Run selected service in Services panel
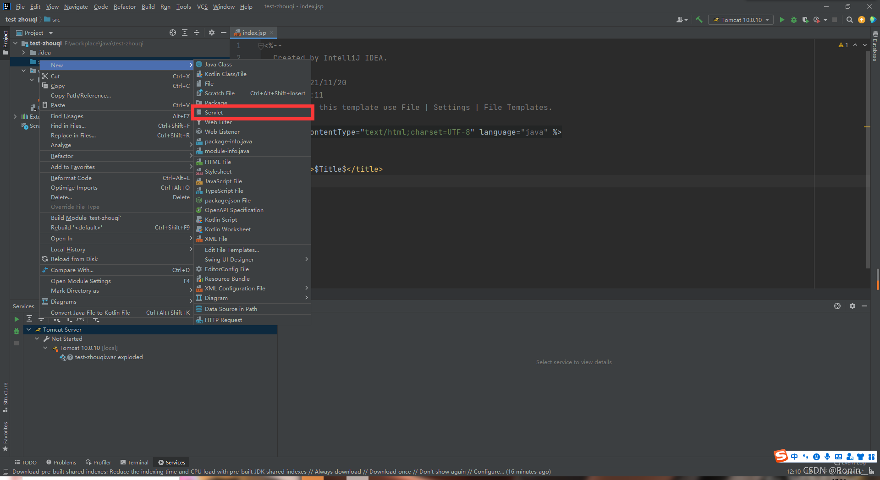This screenshot has width=880, height=480. coord(16,319)
